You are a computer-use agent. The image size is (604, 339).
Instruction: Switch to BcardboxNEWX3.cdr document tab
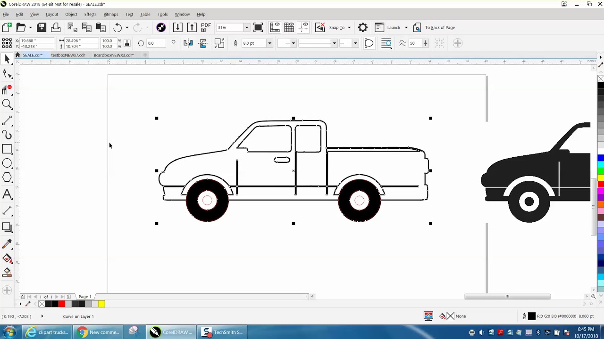pyautogui.click(x=114, y=55)
